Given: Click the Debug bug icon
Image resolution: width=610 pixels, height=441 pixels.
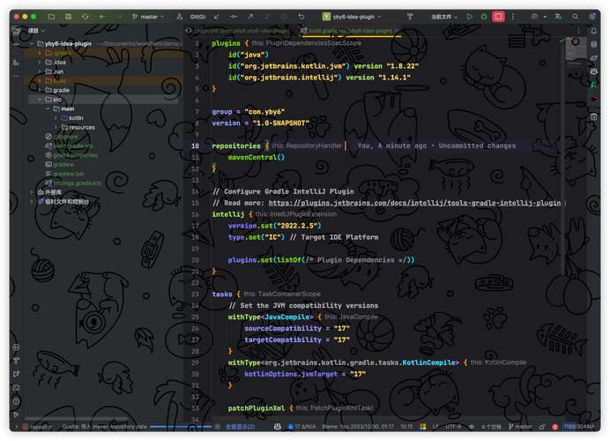Looking at the screenshot, I should point(484,17).
